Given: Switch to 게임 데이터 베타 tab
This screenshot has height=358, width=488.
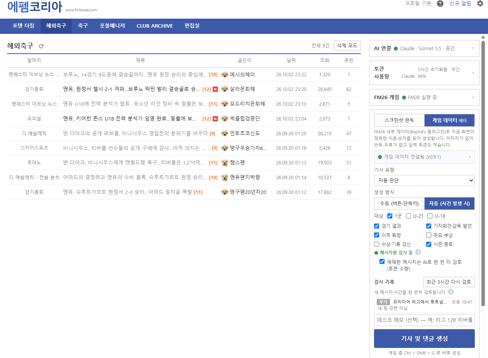Looking at the screenshot, I should tap(450, 120).
